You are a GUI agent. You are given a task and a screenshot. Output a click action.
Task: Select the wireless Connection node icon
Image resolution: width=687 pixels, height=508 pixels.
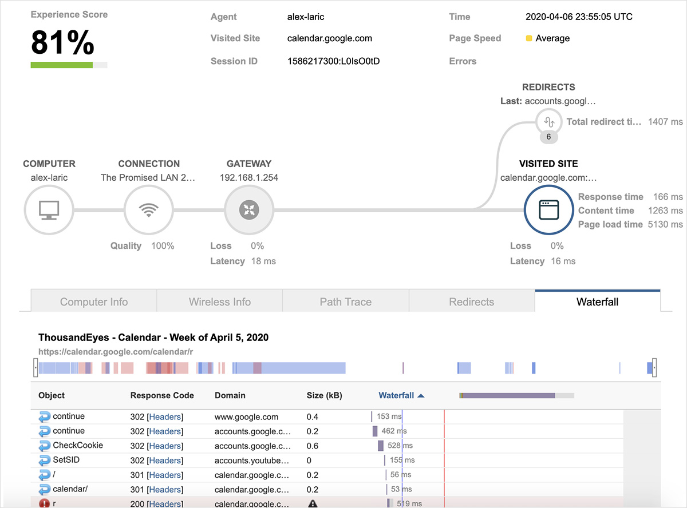click(x=149, y=211)
